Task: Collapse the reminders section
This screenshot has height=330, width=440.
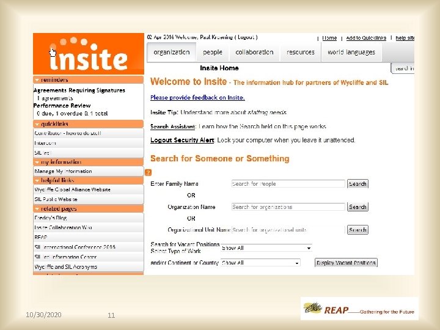Action: [37, 80]
